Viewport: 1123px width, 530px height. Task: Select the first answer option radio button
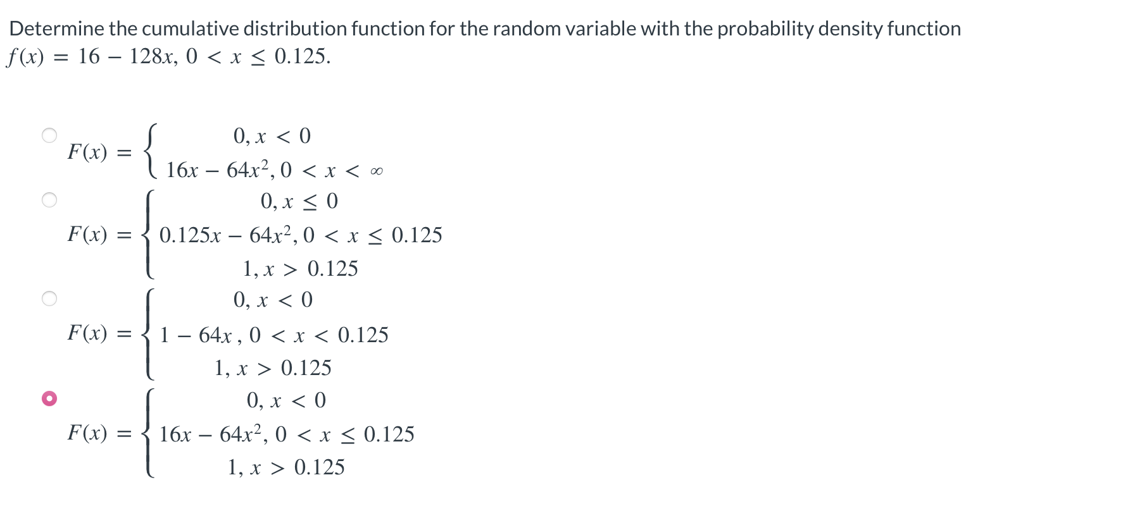coord(49,134)
